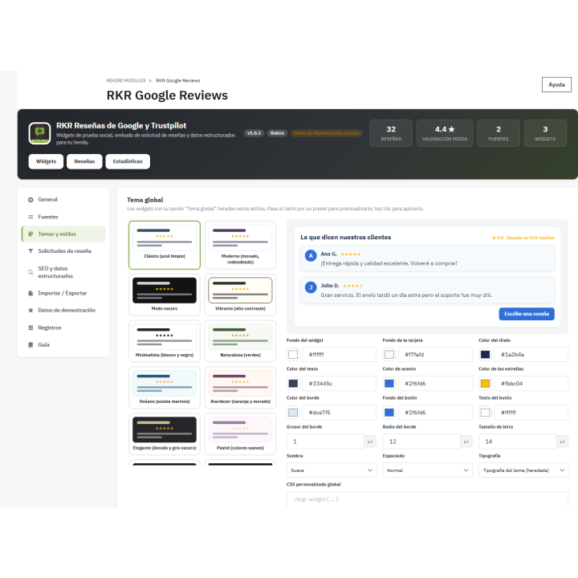Click the CSS personalizado global text area
Image resolution: width=578 pixels, height=578 pixels.
[x=427, y=499]
